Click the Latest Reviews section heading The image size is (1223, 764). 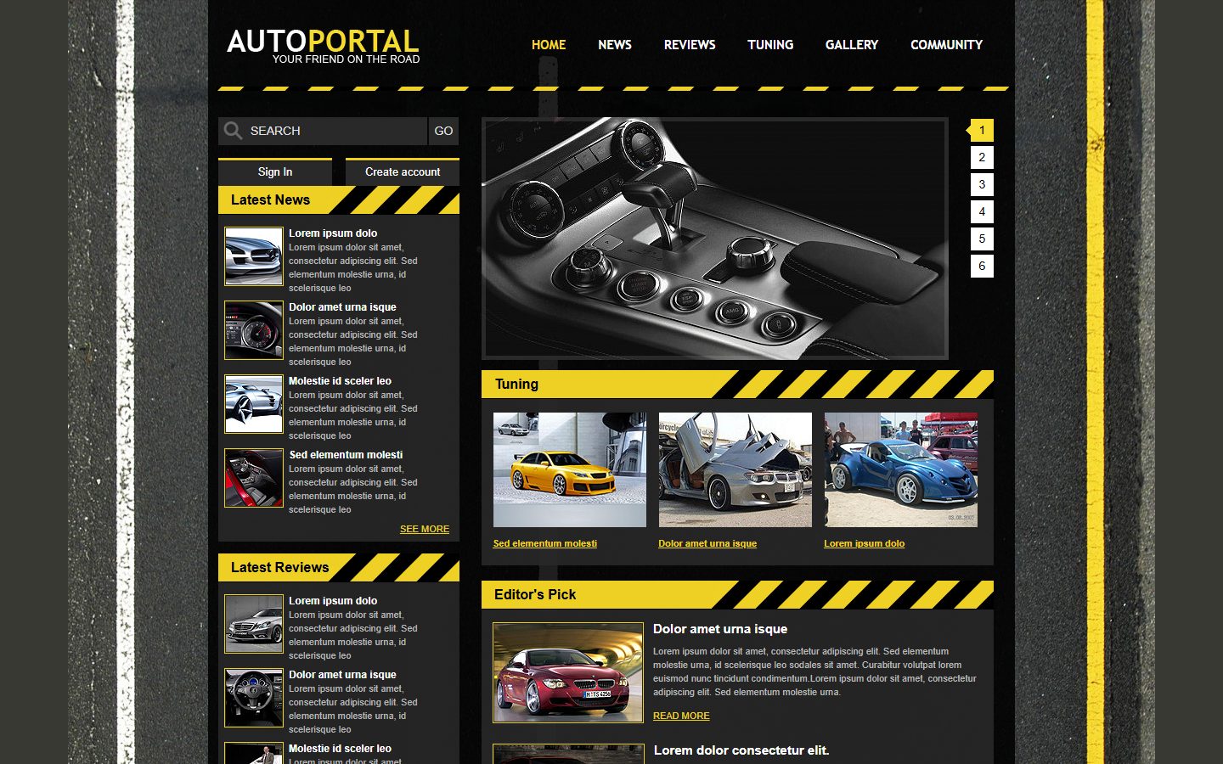point(279,568)
